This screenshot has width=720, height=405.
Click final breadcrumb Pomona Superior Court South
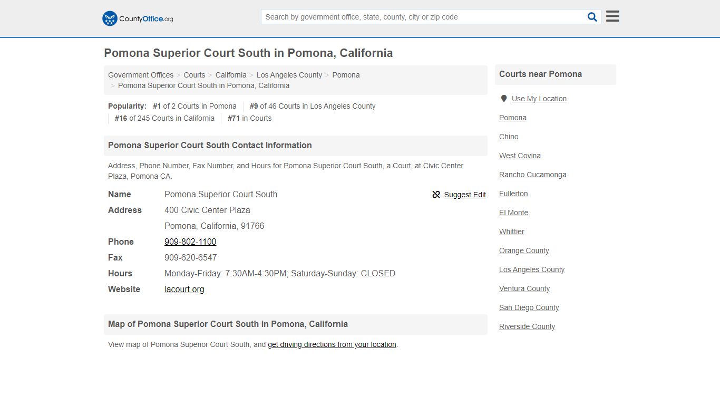[x=203, y=85]
